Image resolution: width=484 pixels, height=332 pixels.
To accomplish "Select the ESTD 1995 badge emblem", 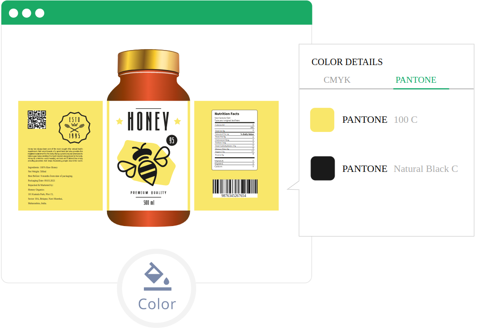I will pos(74,128).
